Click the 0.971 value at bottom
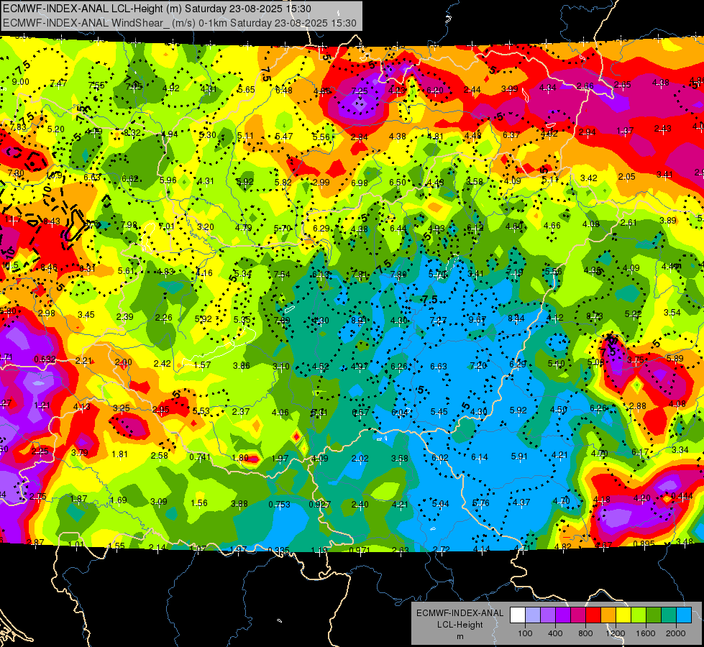 point(360,550)
